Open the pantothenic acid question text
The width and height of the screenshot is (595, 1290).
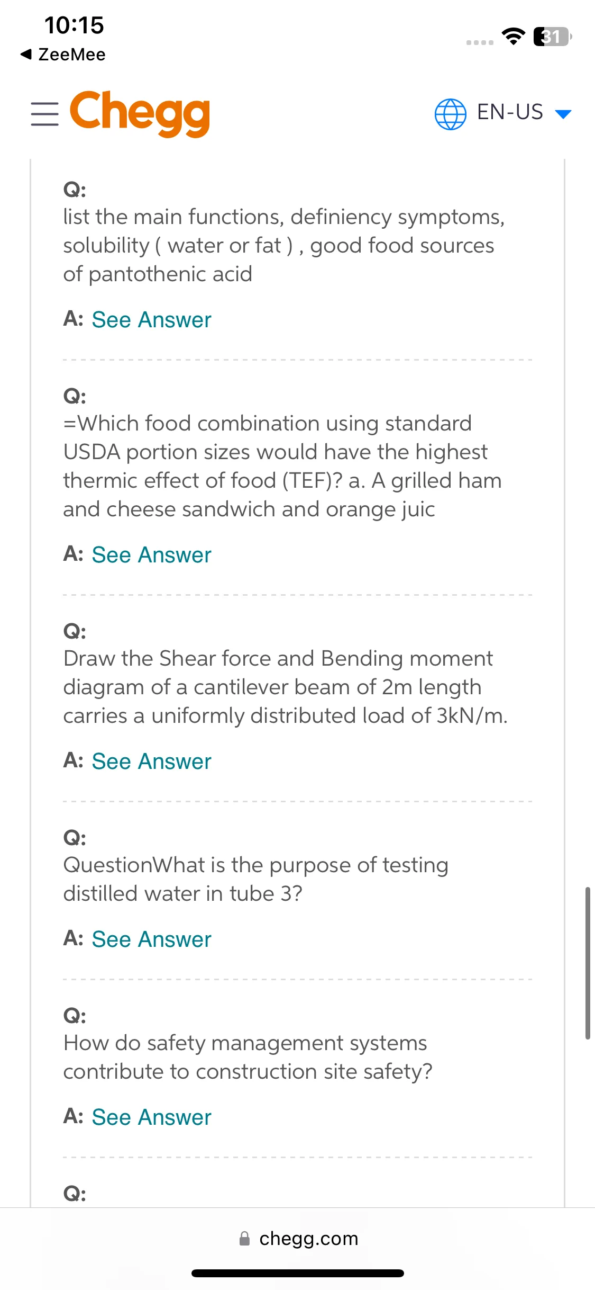coord(284,245)
